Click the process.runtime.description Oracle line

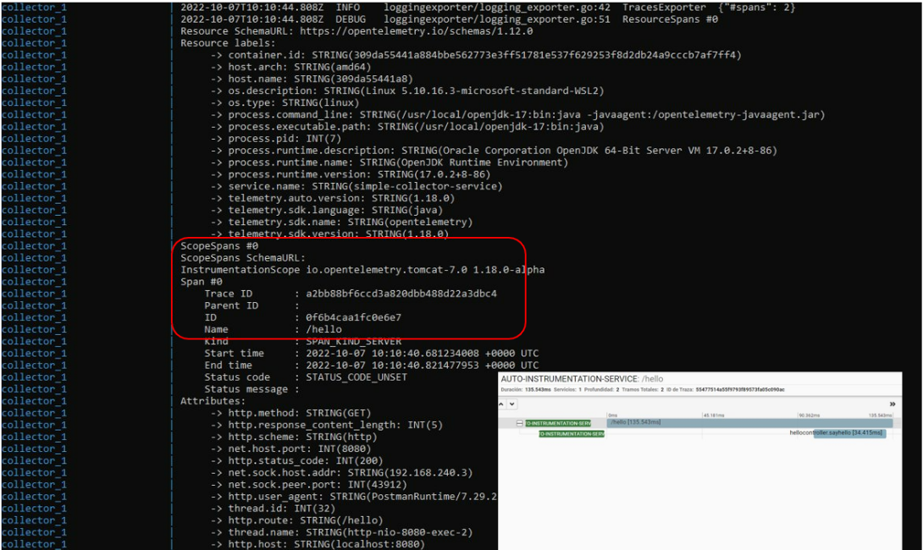pyautogui.click(x=494, y=151)
